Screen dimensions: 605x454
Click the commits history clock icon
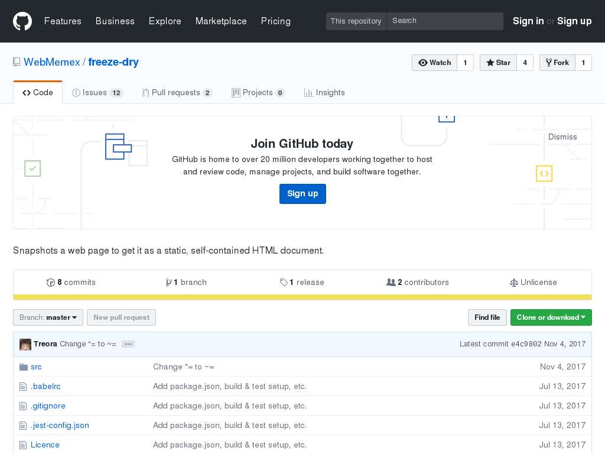pos(51,283)
